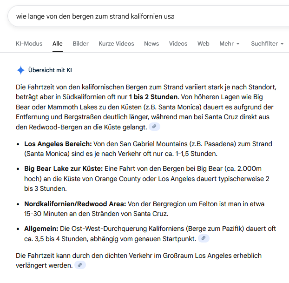Click into the search query field
Viewport: 289px width, 283px height.
[139, 16]
